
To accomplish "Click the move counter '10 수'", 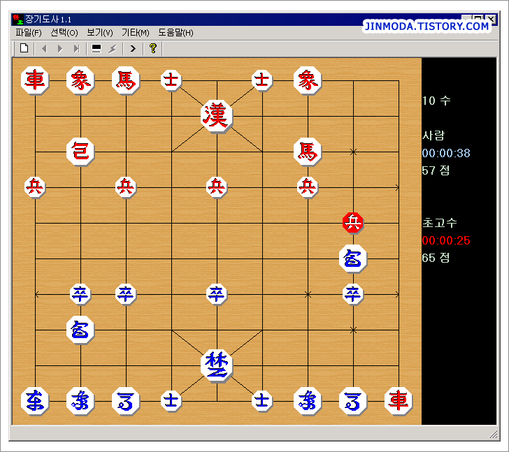I will (x=436, y=101).
